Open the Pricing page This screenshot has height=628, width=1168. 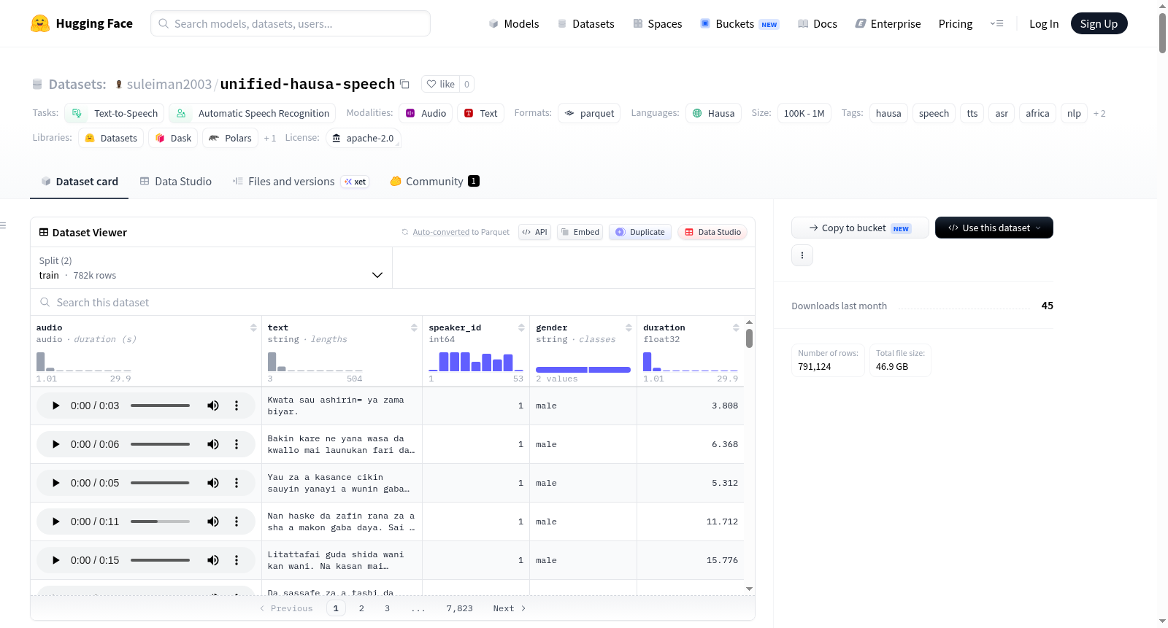click(x=956, y=23)
